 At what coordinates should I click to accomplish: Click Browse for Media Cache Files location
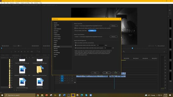click(x=114, y=26)
